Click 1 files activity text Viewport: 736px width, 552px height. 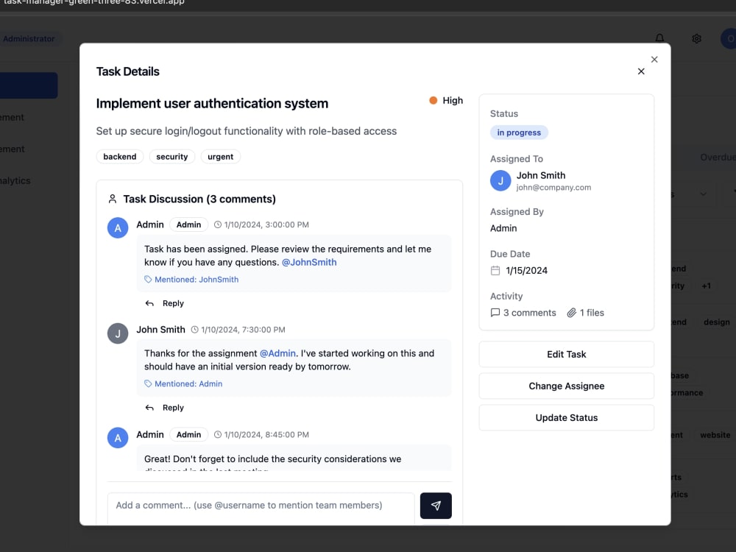click(592, 313)
